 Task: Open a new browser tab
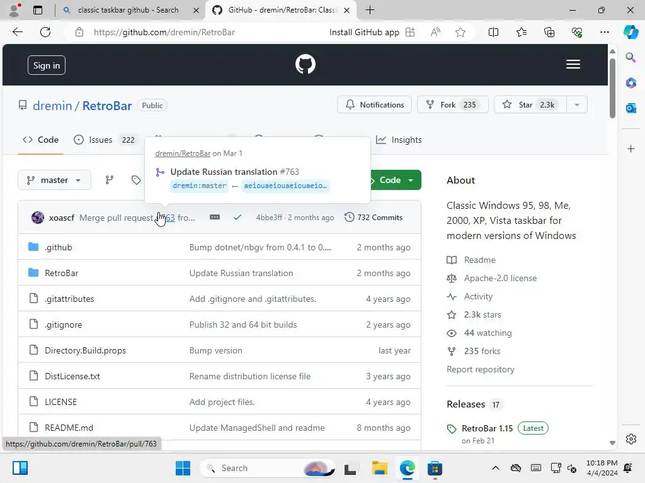click(370, 10)
